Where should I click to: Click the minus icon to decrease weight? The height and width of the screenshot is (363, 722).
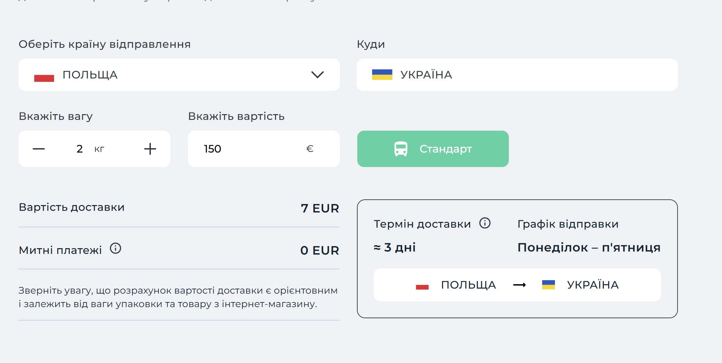pos(39,149)
